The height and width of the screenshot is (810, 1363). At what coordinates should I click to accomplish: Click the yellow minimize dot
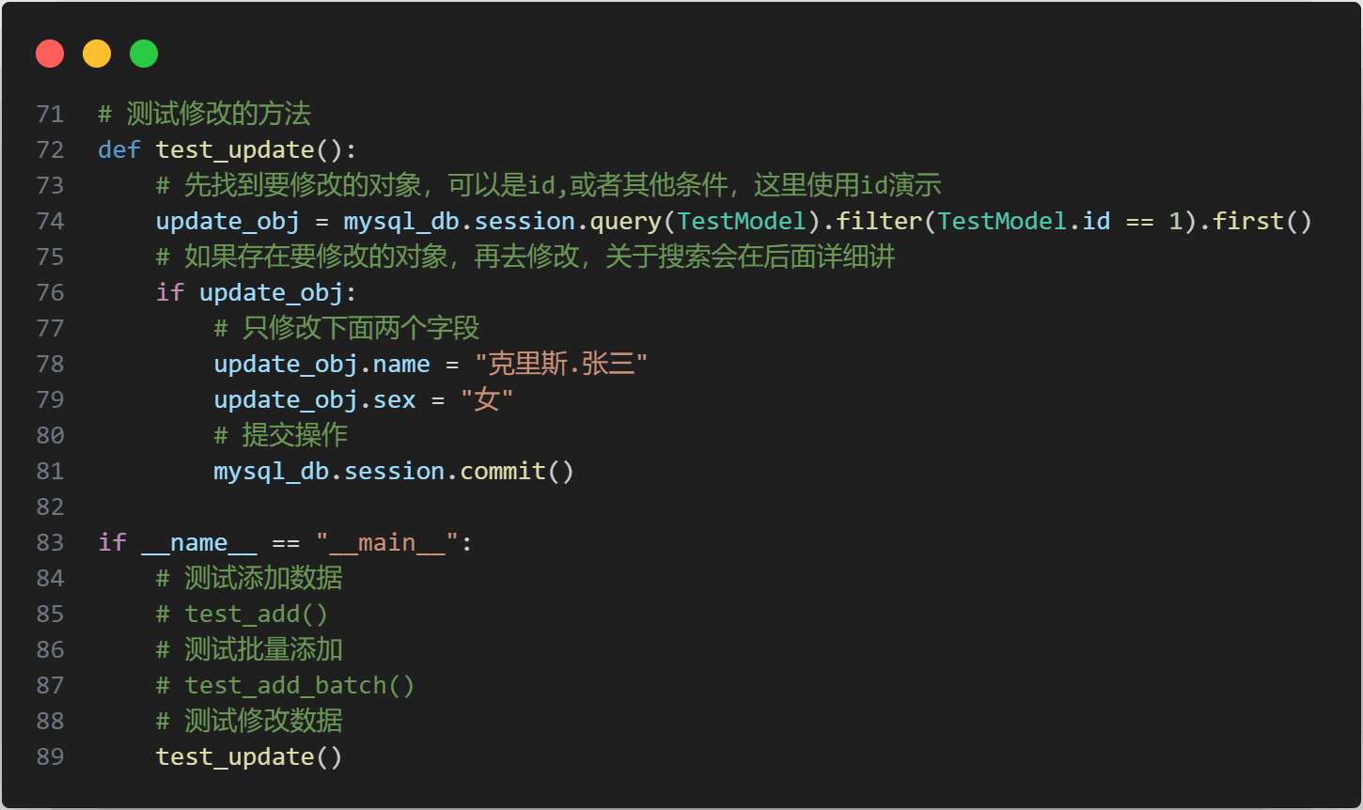tap(97, 54)
